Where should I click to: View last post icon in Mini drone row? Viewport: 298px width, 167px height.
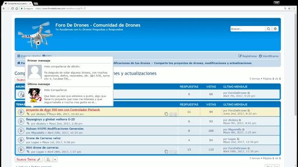click(x=249, y=148)
